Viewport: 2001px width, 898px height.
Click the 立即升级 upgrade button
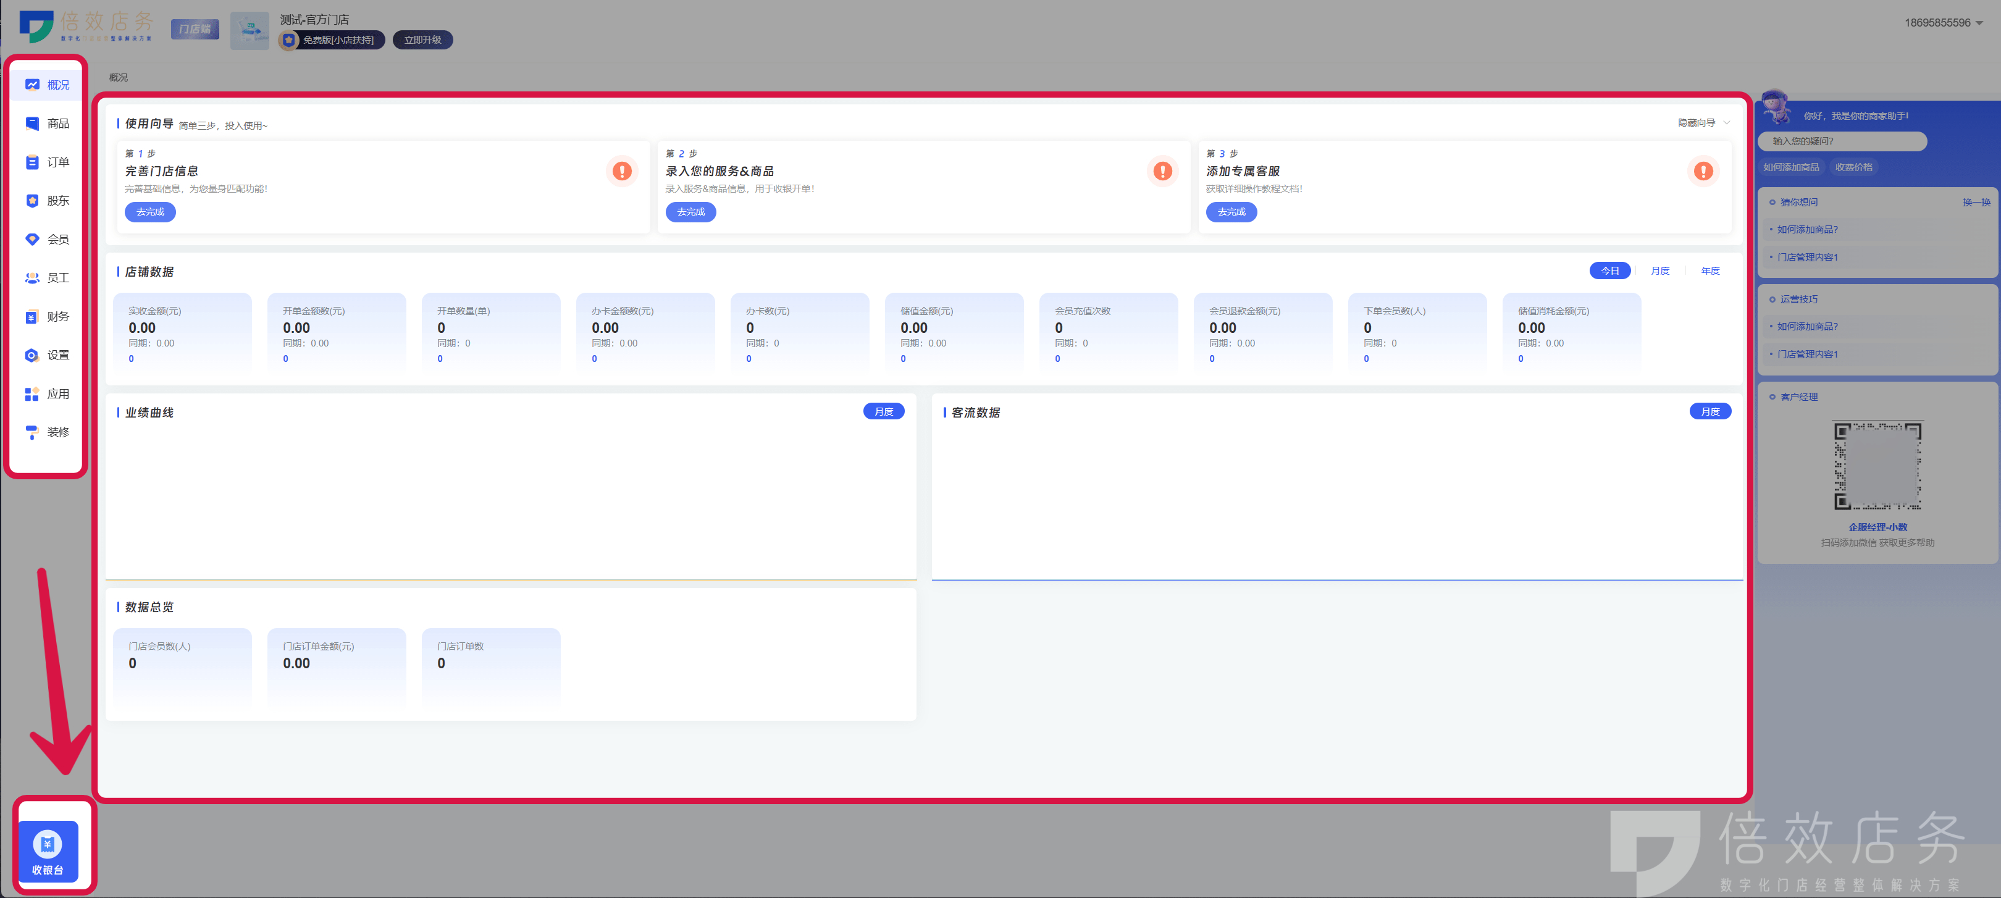coord(422,40)
